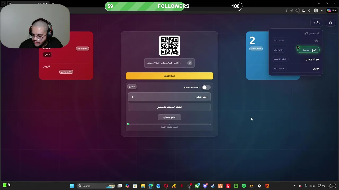The width and height of the screenshot is (339, 190).
Task: Open Copilot from the taskbar
Action: pos(127,186)
